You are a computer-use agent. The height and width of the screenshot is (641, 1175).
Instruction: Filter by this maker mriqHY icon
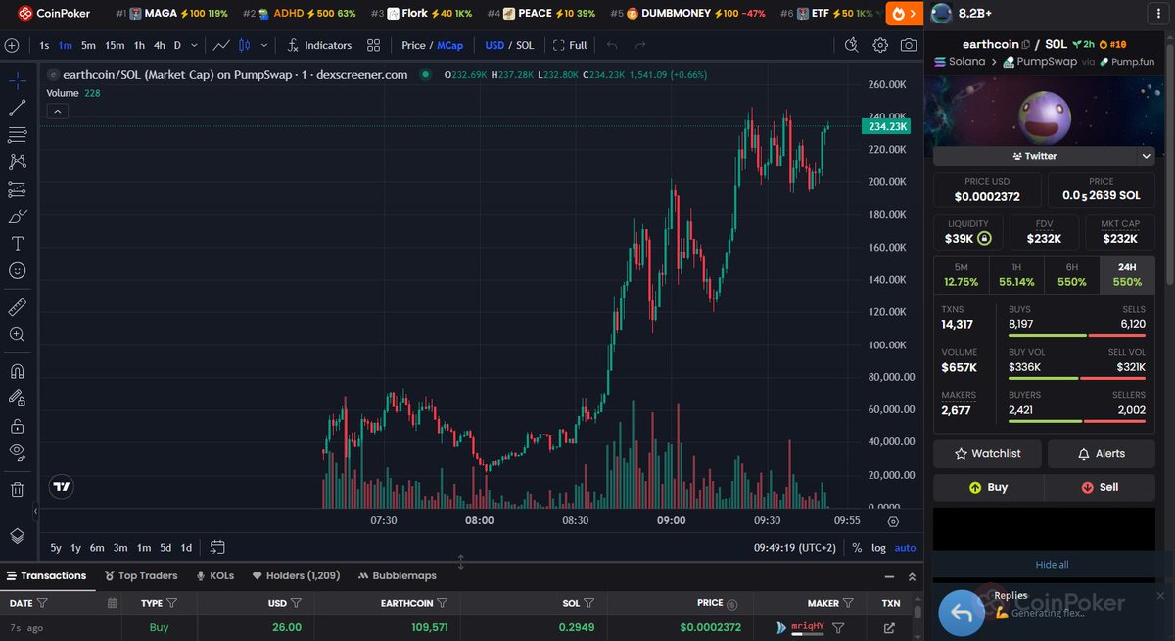[x=838, y=628]
